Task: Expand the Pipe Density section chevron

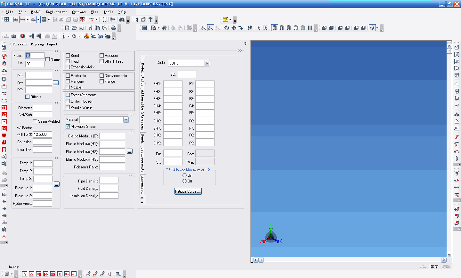Action: click(131, 176)
